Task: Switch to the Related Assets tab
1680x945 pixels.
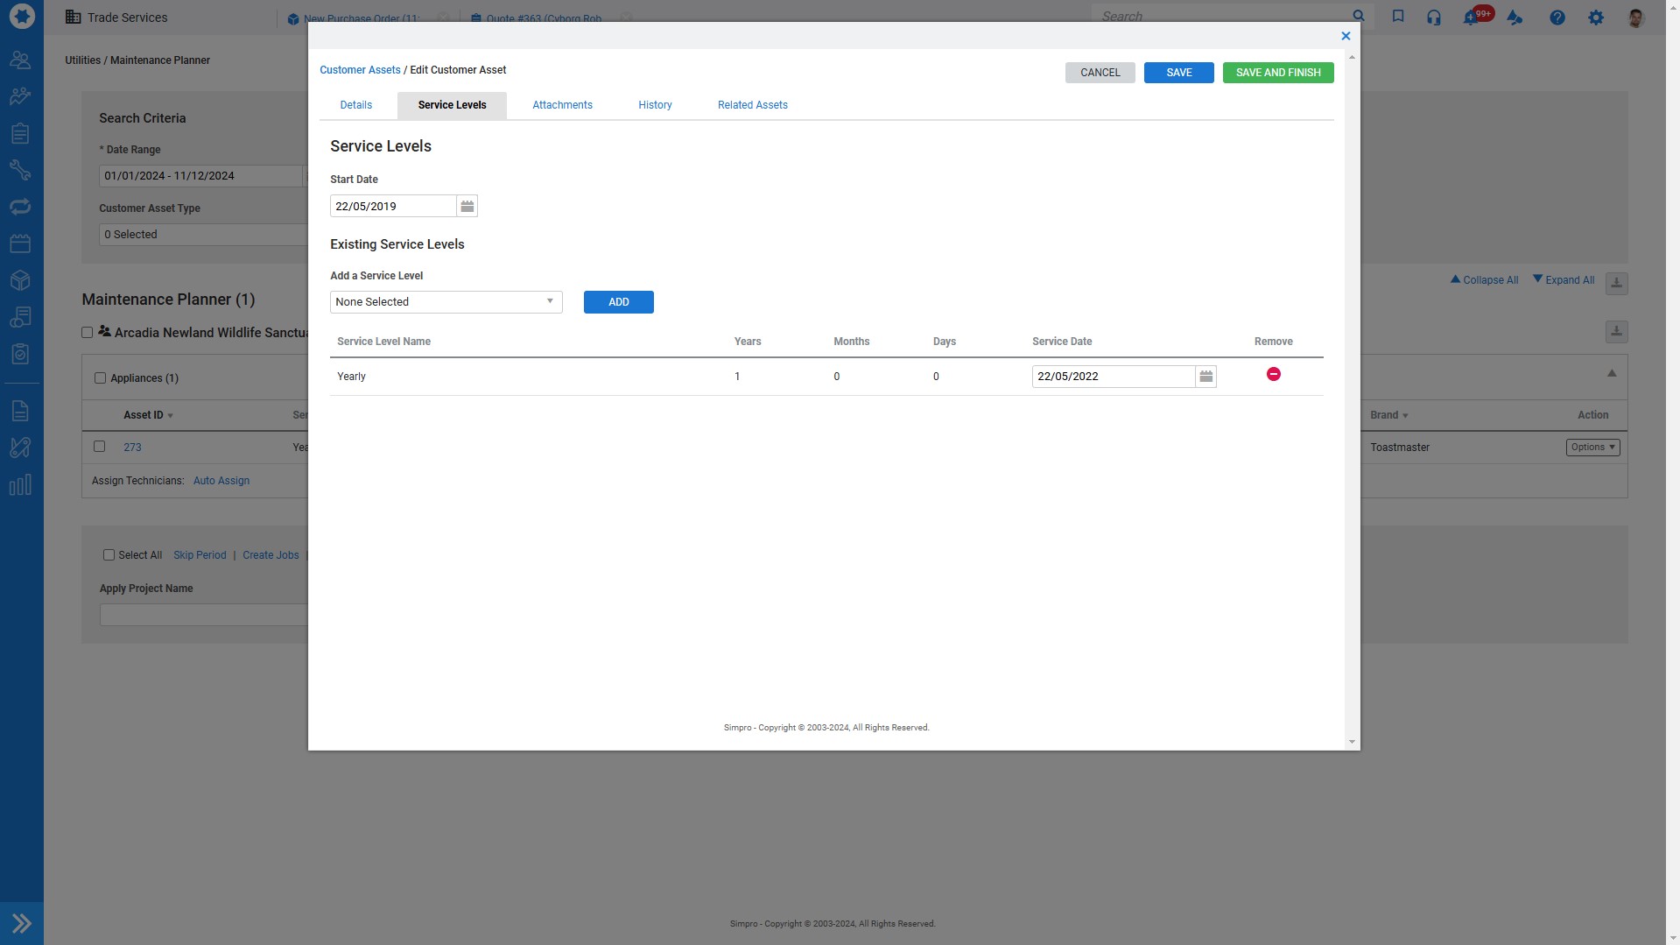Action: (752, 105)
